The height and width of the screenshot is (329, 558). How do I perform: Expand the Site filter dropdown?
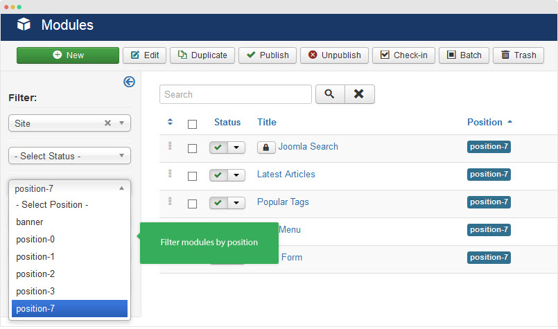coord(121,123)
